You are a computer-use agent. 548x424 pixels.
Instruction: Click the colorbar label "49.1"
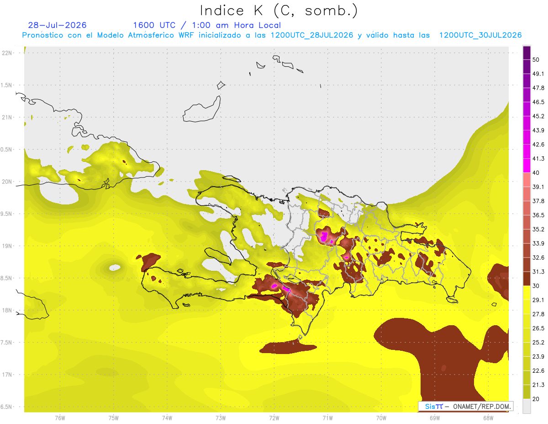tap(538, 74)
